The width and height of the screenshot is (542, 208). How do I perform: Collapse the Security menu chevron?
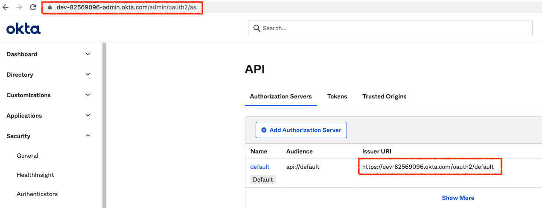click(88, 136)
